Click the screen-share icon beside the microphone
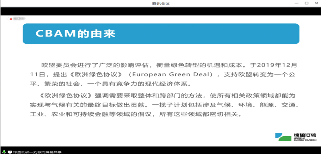 [x=10, y=152]
